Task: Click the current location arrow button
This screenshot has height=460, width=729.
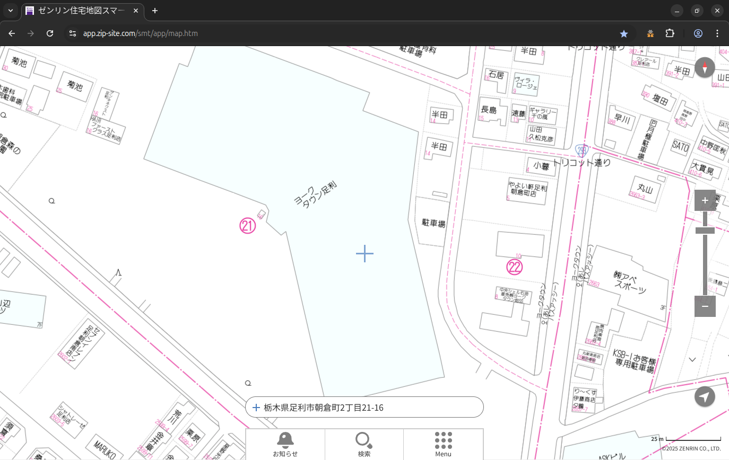Action: [x=705, y=397]
